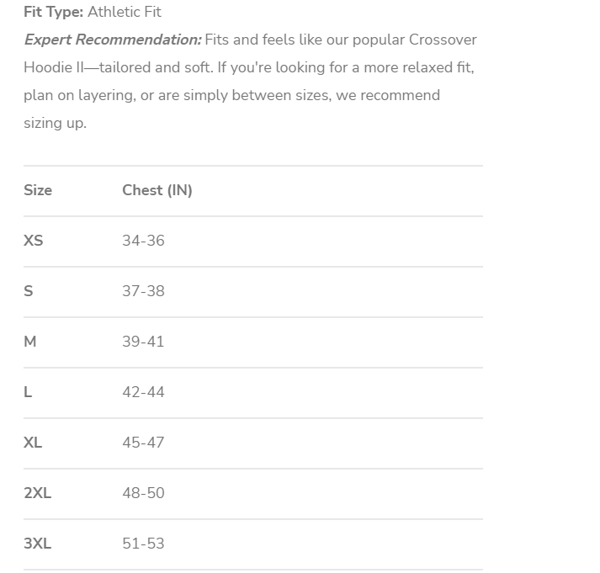Select the L size row label
The width and height of the screenshot is (600, 573).
pyautogui.click(x=28, y=392)
